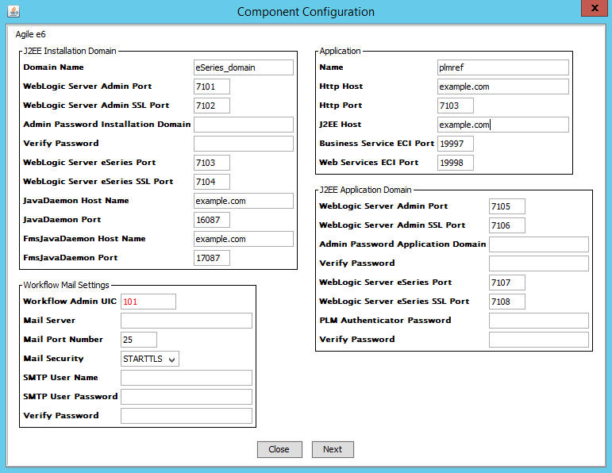Focus Verify Password field in Workflow Mail Settings
Screen dimensions: 612x473
(187, 416)
